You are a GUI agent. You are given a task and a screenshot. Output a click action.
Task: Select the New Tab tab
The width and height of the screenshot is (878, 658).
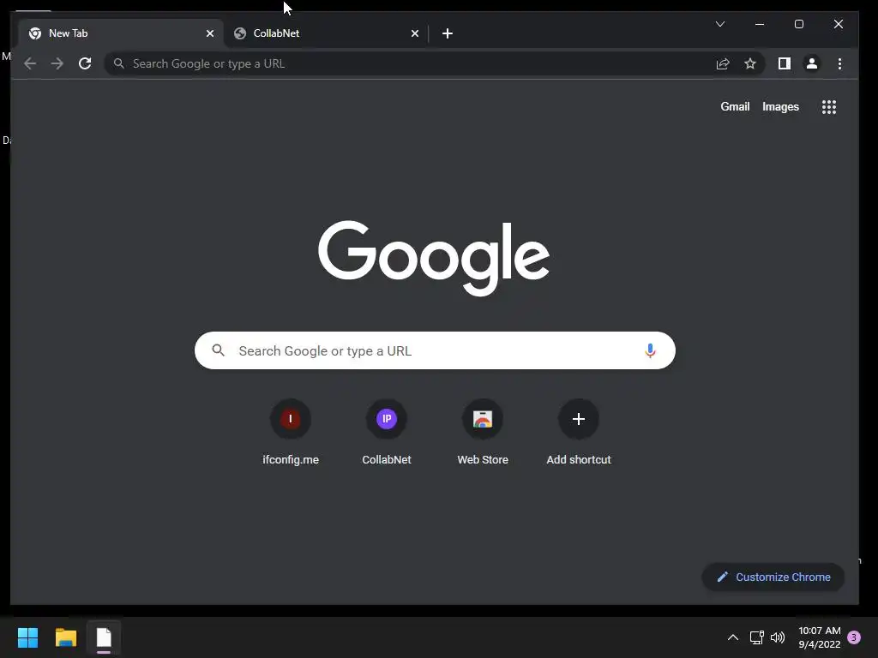pos(121,33)
